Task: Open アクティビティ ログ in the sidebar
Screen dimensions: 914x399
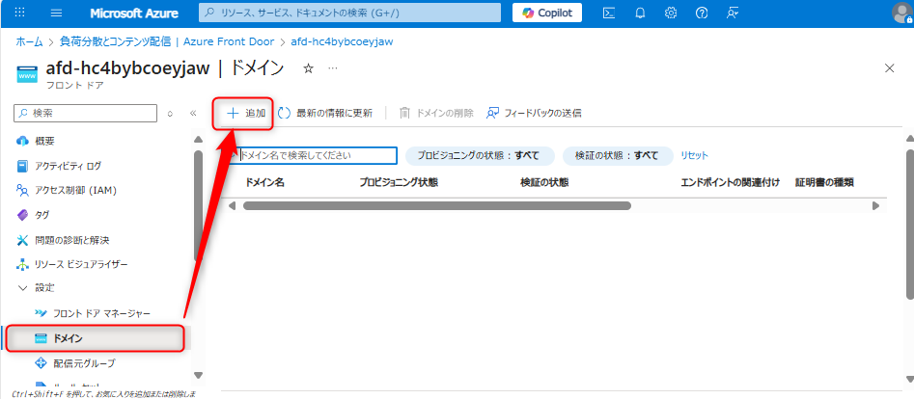Action: (x=68, y=166)
